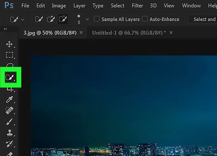Click the brush size 8 preview
Image resolution: width=217 pixels, height=156 pixels.
tap(79, 19)
